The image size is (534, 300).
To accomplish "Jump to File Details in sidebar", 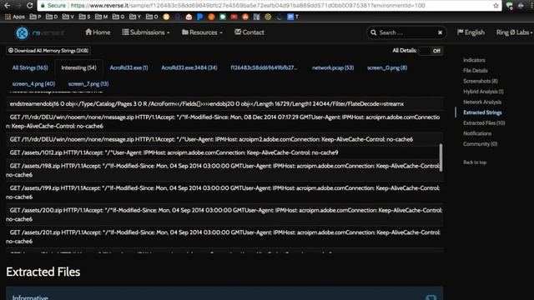I will (475, 71).
